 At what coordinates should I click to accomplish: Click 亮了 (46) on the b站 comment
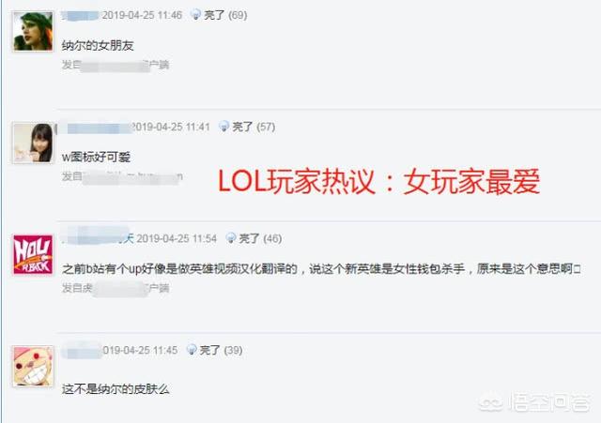(261, 238)
